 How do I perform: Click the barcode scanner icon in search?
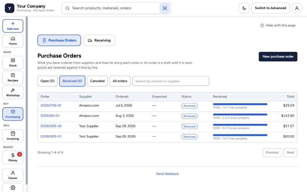click(165, 8)
